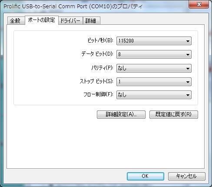Image resolution: width=212 pixels, height=187 pixels.
Task: Click the 既定値に戻す(R) restore defaults button
Action: tap(174, 114)
